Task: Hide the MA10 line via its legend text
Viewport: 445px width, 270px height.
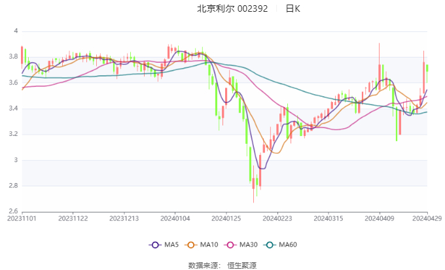Action: [x=209, y=245]
